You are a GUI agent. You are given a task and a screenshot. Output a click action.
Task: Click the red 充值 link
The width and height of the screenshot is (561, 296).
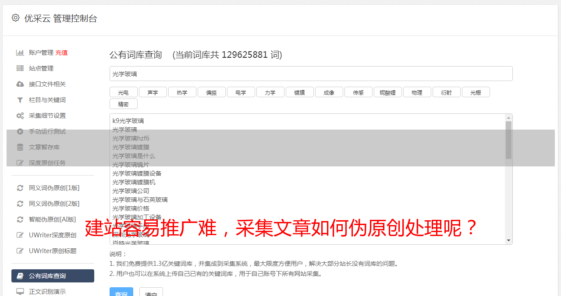pos(61,53)
